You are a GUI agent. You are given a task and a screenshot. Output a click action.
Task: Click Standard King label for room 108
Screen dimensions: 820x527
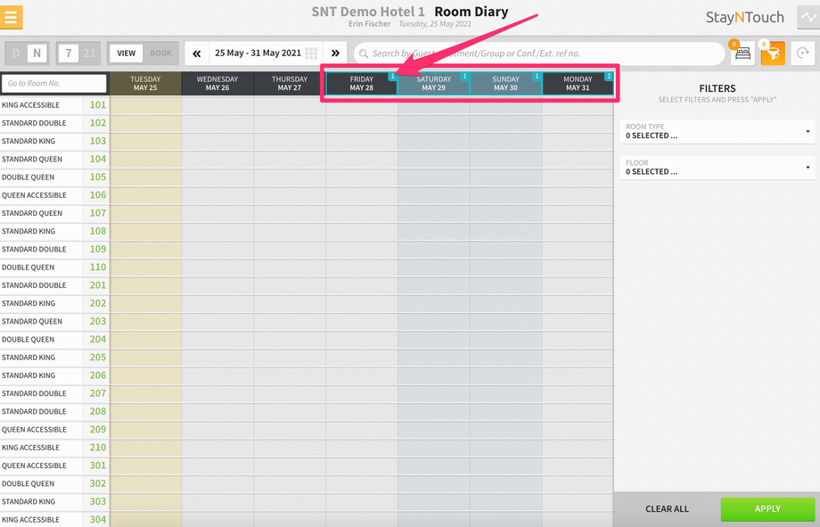(29, 231)
